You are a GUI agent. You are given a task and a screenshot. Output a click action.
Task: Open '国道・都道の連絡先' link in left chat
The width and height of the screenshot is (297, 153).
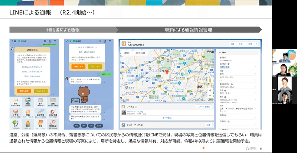coord(32,76)
